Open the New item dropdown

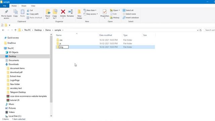pyautogui.click(x=90, y=10)
